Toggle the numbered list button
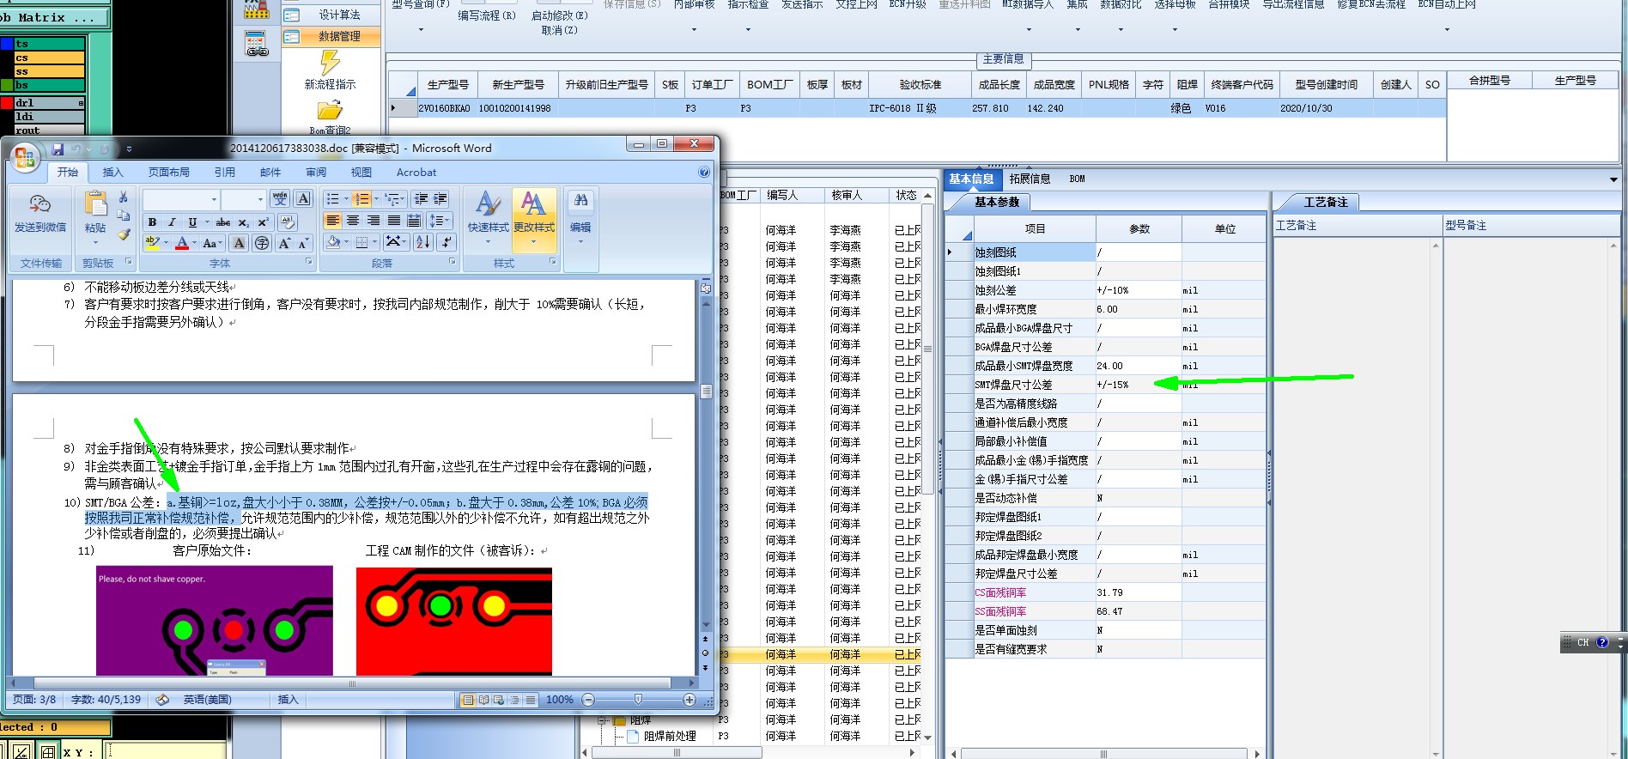The width and height of the screenshot is (1628, 759). 361,199
